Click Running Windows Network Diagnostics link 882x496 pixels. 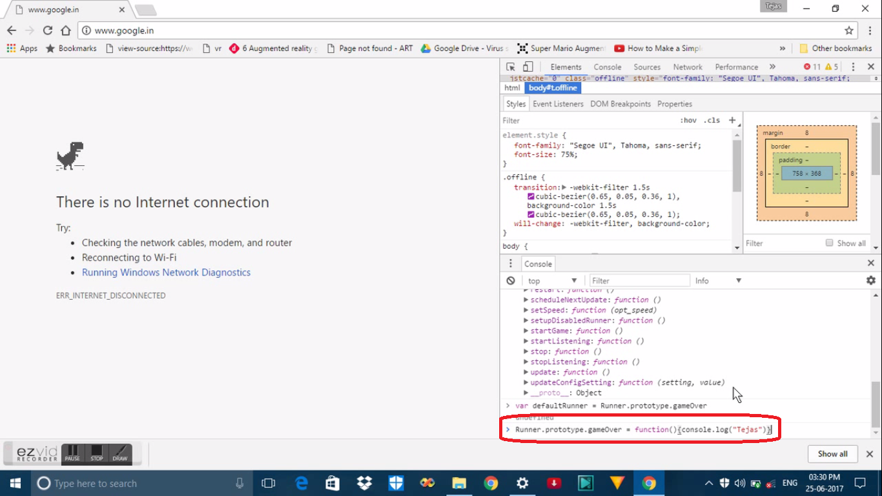(x=166, y=273)
